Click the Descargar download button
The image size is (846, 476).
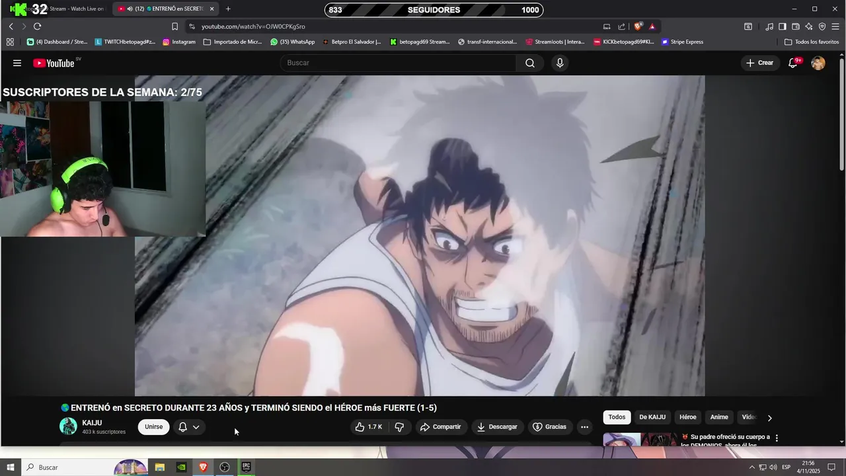(x=498, y=427)
